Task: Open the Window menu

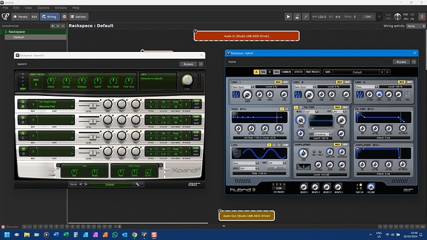Action: (61, 8)
